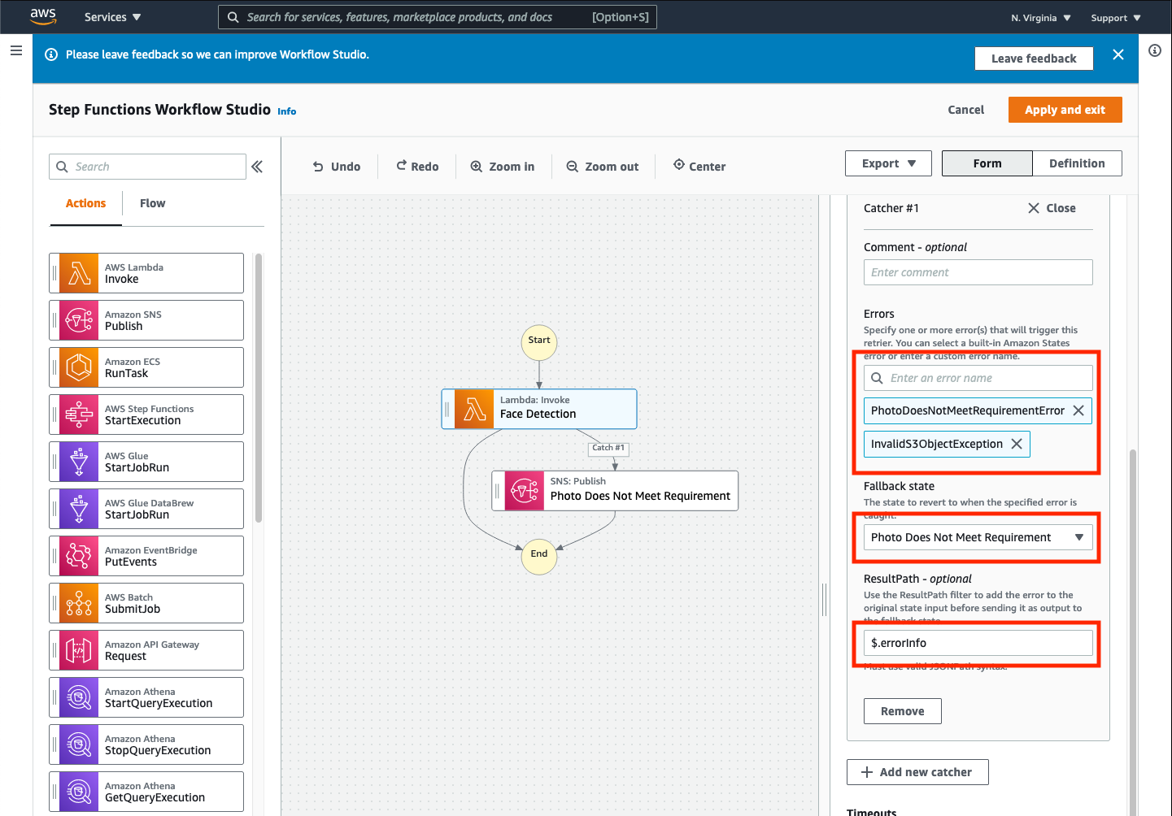Dismiss the feedback banner with X
Viewport: 1172px width, 816px height.
[1118, 54]
